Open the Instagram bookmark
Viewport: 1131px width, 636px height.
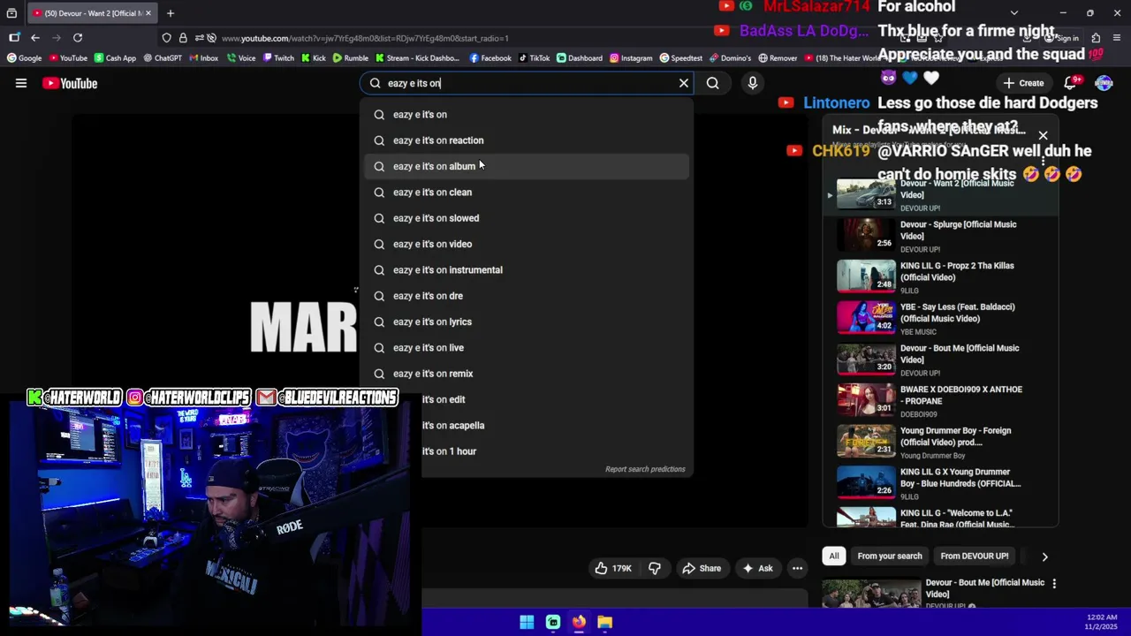[x=631, y=58]
